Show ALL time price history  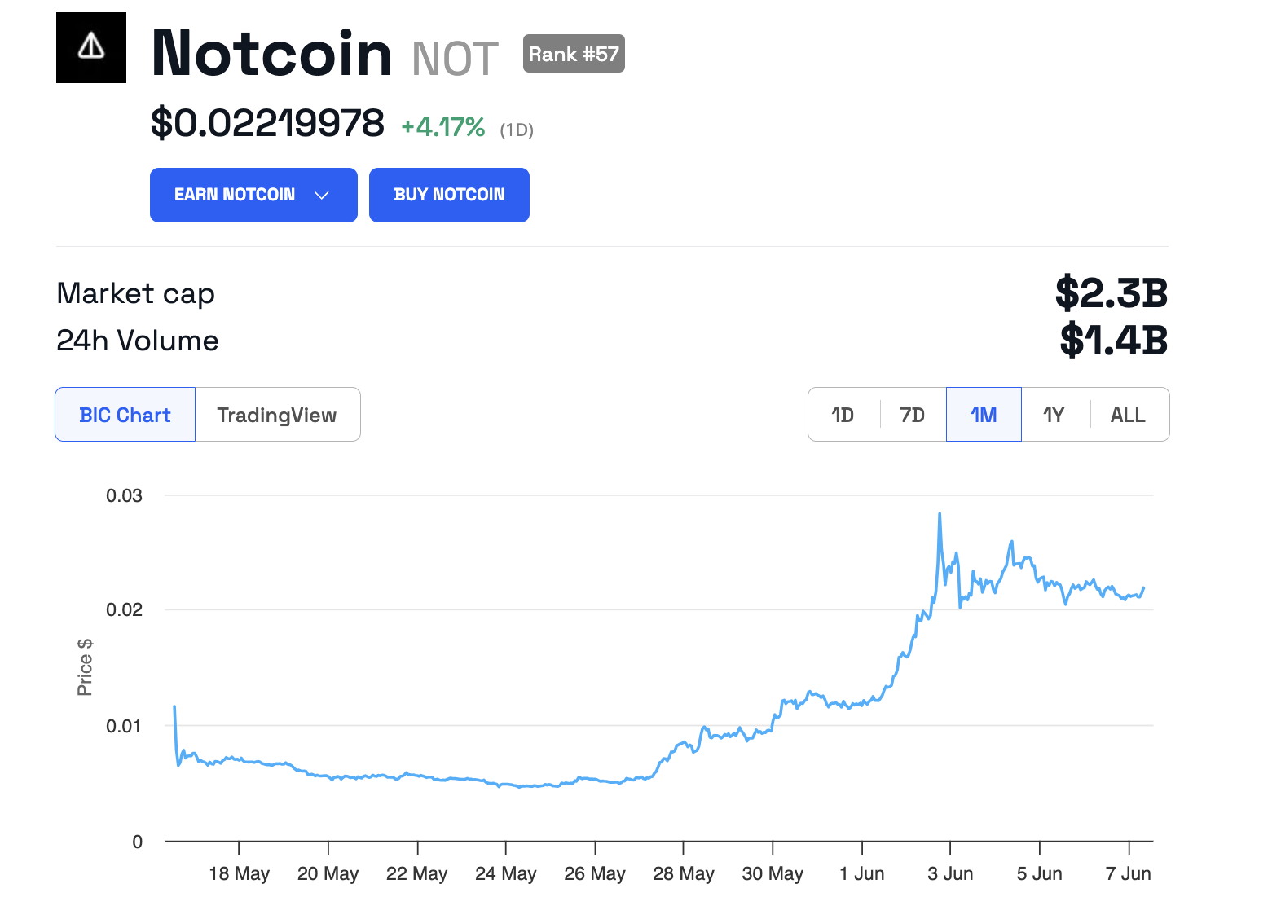(1128, 415)
